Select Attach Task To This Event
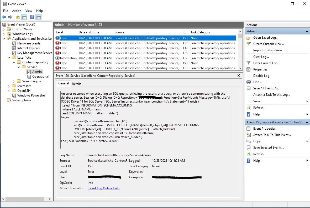 (272, 135)
